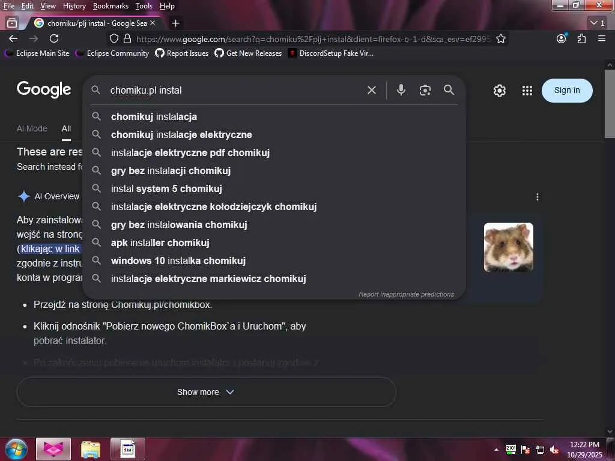The width and height of the screenshot is (615, 461).
Task: Open the exe installer taskbar item
Action: (x=128, y=449)
